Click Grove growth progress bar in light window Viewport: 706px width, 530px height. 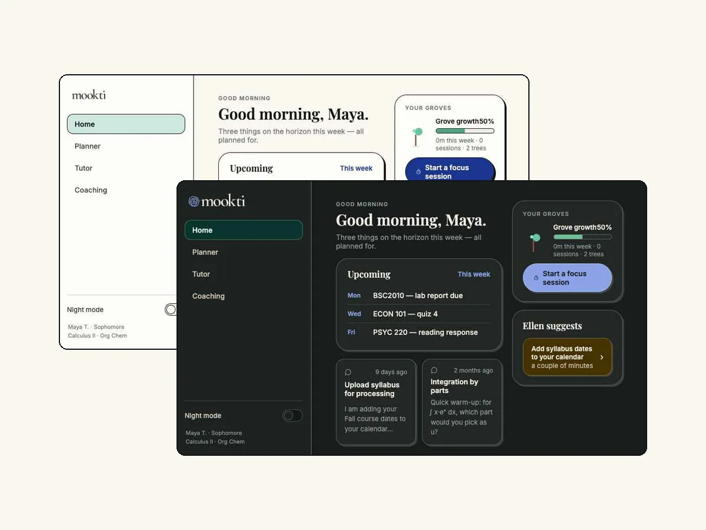pos(465,131)
